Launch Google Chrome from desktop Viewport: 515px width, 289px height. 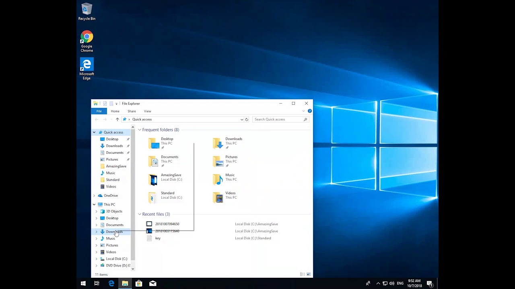coord(87,42)
